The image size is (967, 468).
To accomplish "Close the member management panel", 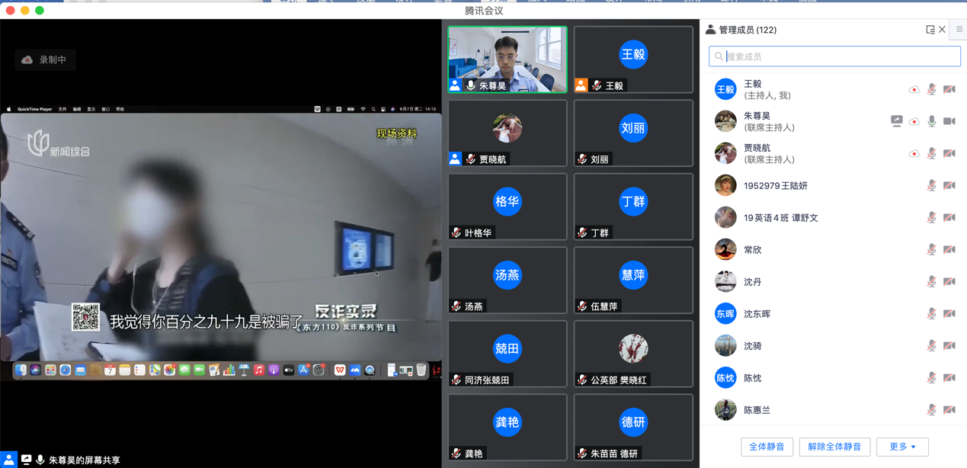I will click(x=943, y=30).
